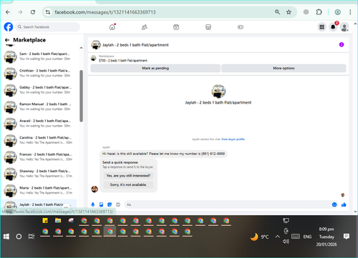Screen dimensions: 358x258
Task: Open the Chrome profile icon
Action: click(x=337, y=12)
